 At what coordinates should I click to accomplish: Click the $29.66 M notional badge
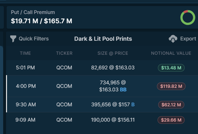click(x=171, y=120)
